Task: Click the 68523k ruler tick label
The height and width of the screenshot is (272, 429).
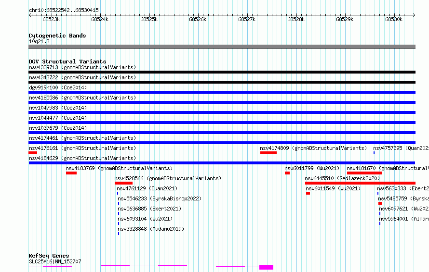Action: pos(51,19)
